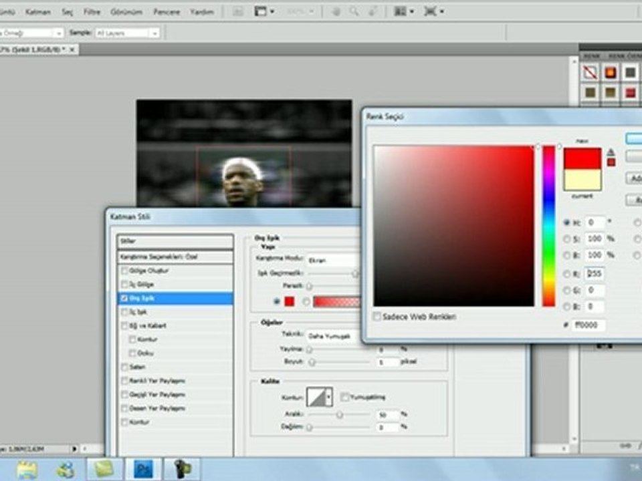Open the view extras dropdown in top bar
The width and height of the screenshot is (642, 481).
[x=265, y=11]
